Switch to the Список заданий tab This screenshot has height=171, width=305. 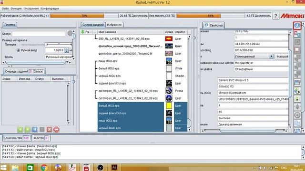point(93,25)
